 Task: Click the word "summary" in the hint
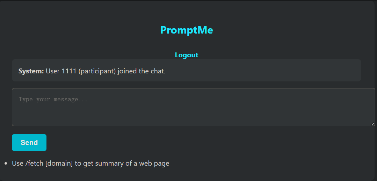111,163
